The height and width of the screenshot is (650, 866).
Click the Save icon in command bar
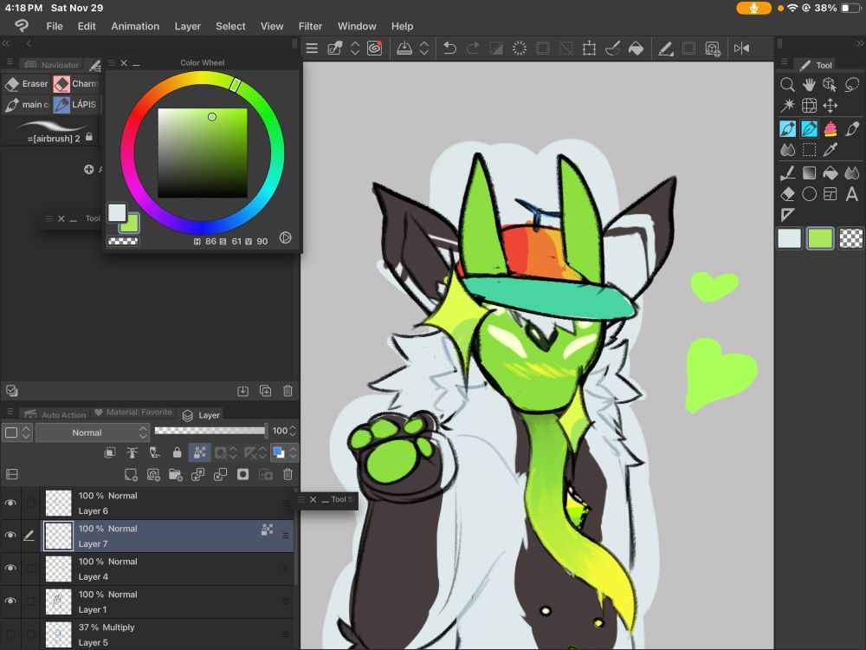tap(404, 49)
